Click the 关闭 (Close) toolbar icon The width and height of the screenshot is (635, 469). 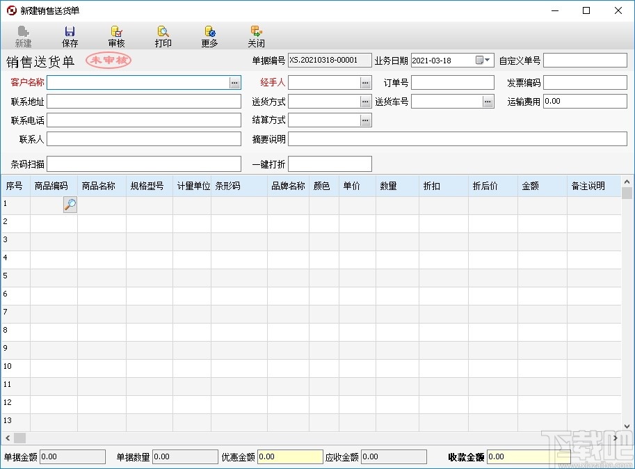click(x=256, y=35)
